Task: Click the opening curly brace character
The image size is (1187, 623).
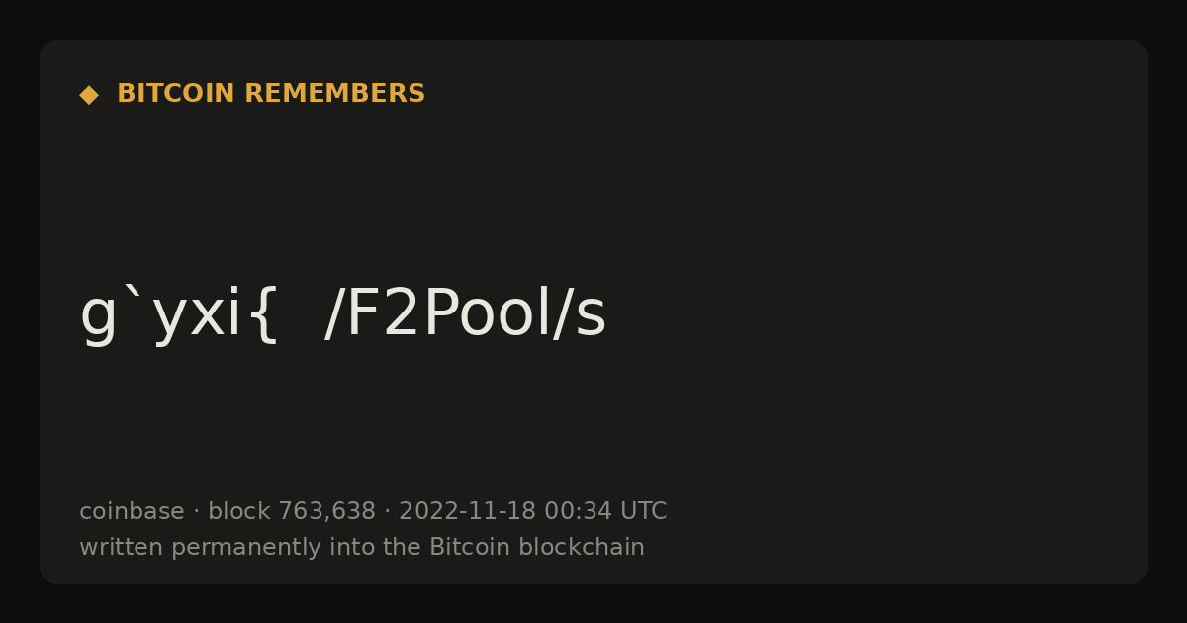Action: 264,316
